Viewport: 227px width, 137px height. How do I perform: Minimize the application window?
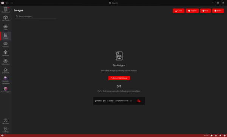click(x=213, y=3)
